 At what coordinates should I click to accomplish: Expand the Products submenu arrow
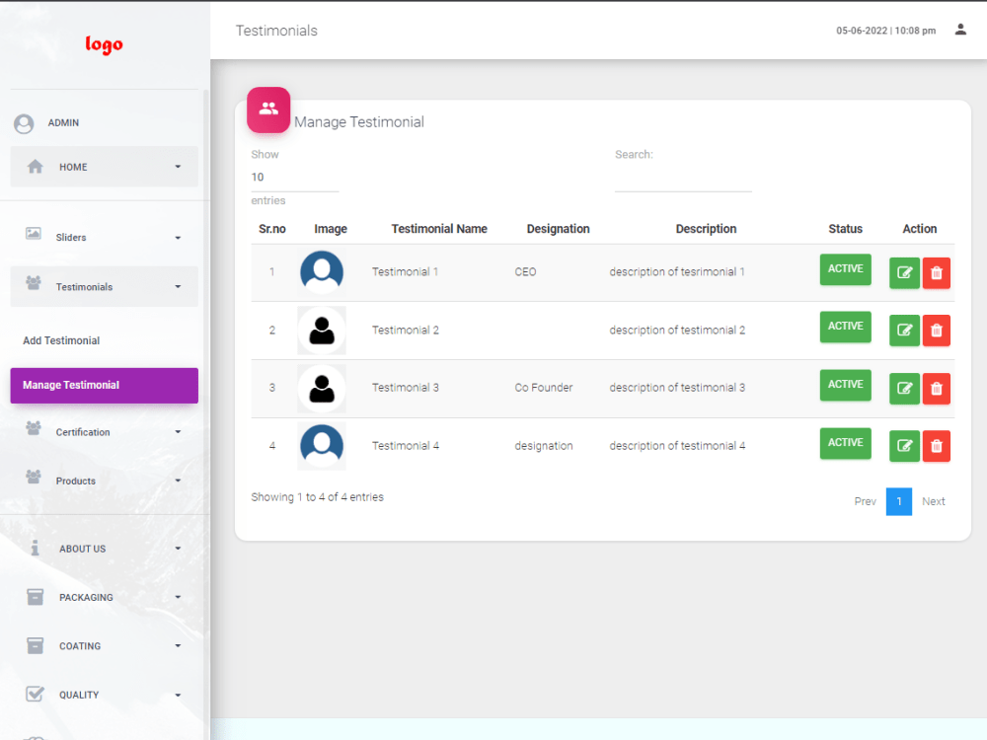click(x=178, y=481)
